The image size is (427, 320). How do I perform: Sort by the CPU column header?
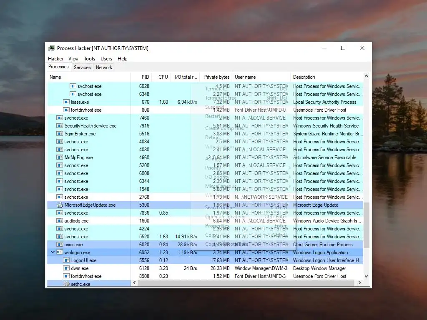click(x=161, y=77)
